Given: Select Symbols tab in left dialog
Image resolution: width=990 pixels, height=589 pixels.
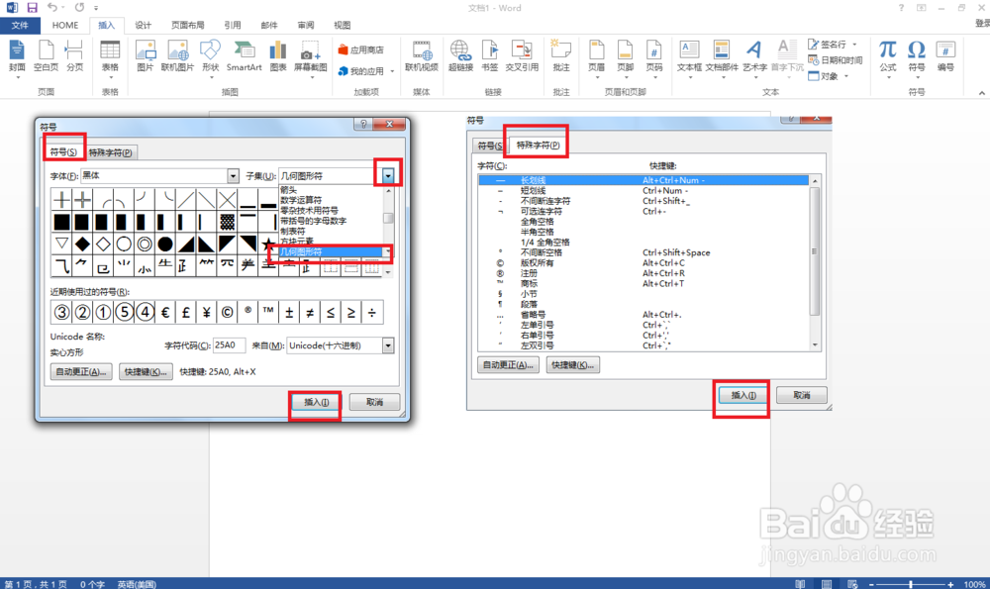Looking at the screenshot, I should pos(63,152).
